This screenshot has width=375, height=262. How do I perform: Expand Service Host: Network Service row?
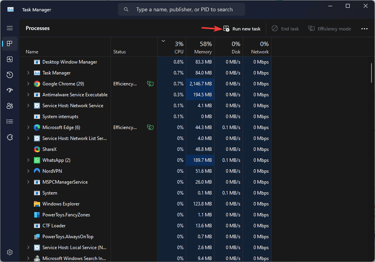click(x=28, y=106)
